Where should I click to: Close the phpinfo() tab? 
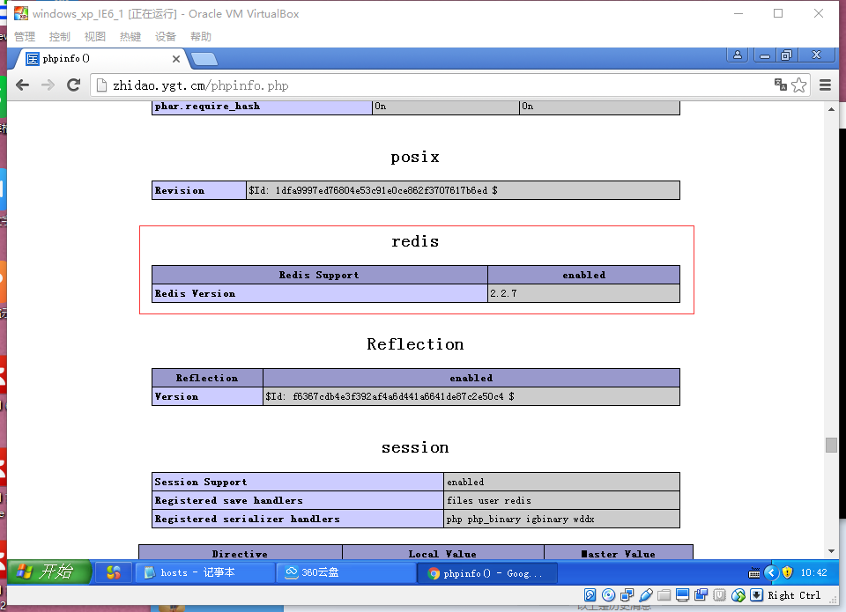[176, 59]
